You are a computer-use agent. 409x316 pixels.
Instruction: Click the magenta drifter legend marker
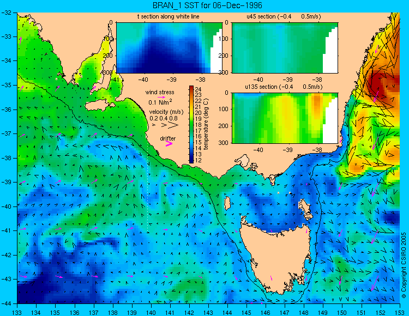tap(169, 143)
